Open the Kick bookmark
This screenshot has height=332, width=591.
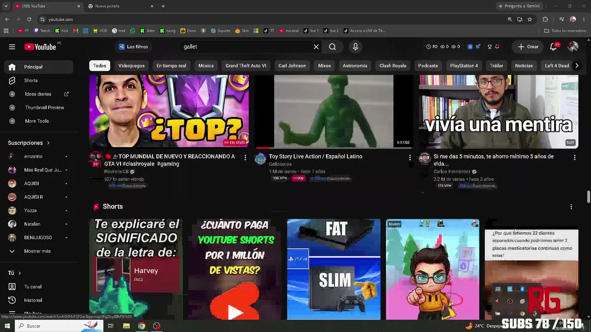coord(61,31)
